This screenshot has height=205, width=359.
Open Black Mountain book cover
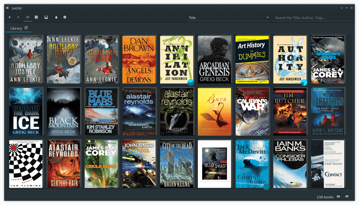[64, 112]
